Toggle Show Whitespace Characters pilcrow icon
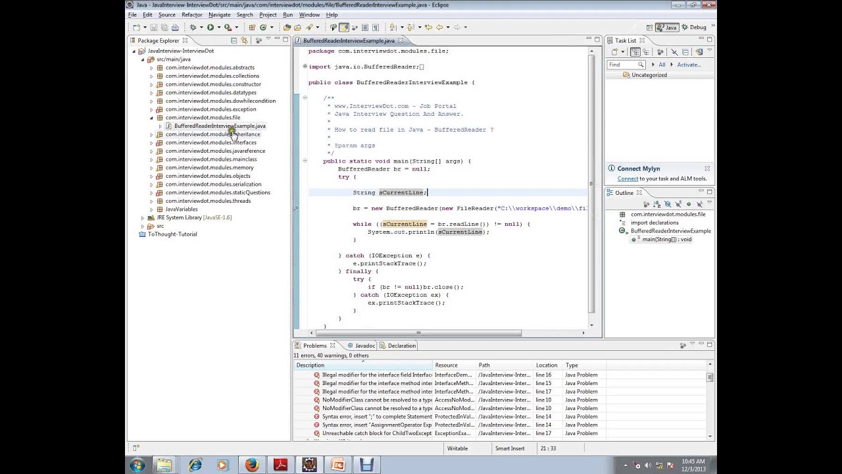 [376, 28]
